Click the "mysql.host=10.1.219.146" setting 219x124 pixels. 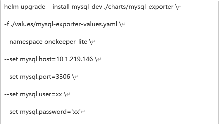point(56,60)
